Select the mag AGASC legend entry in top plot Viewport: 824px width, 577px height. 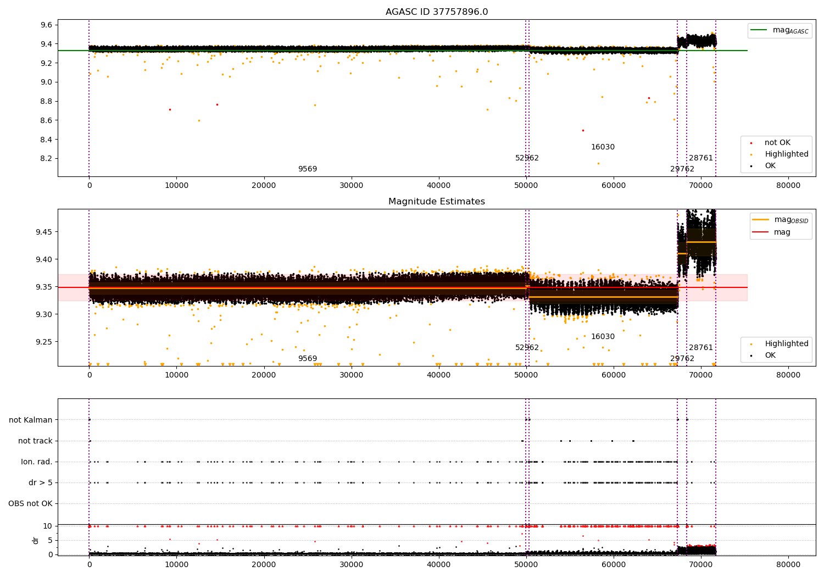(780, 31)
